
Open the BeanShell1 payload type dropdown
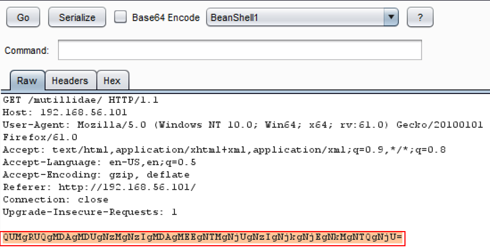point(390,17)
